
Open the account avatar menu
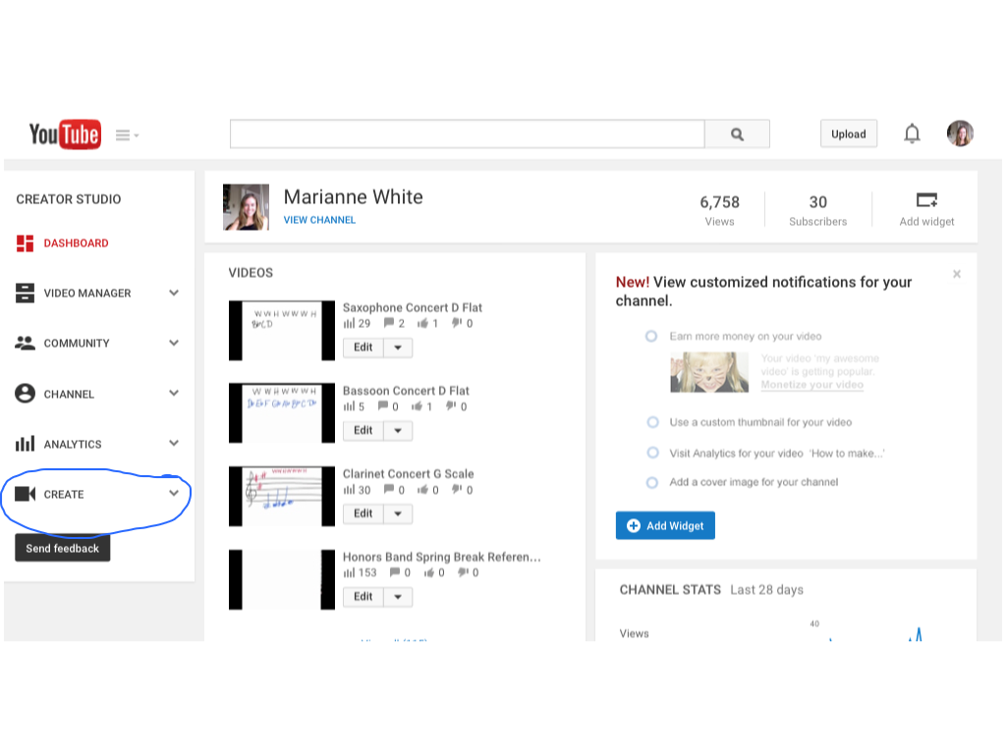960,134
